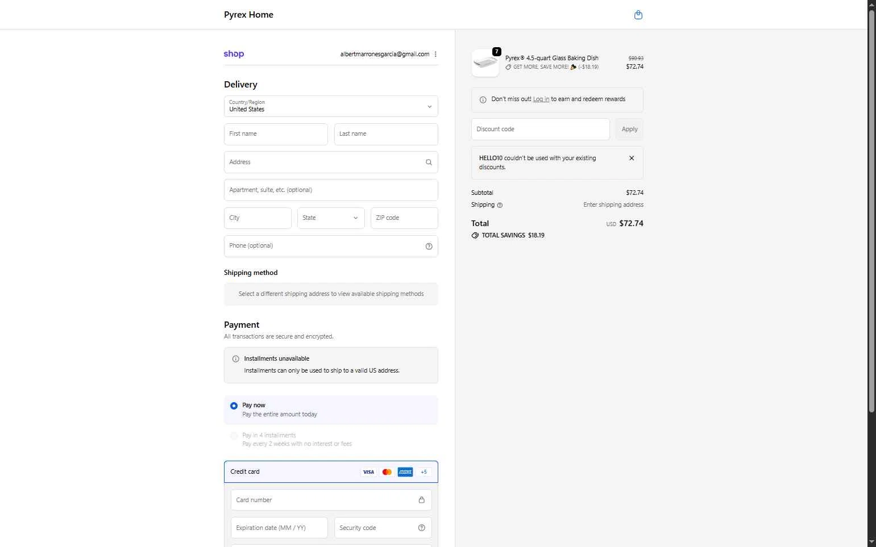Viewport: 876px width, 547px height.
Task: Click the ZIP code field
Action: pyautogui.click(x=404, y=218)
